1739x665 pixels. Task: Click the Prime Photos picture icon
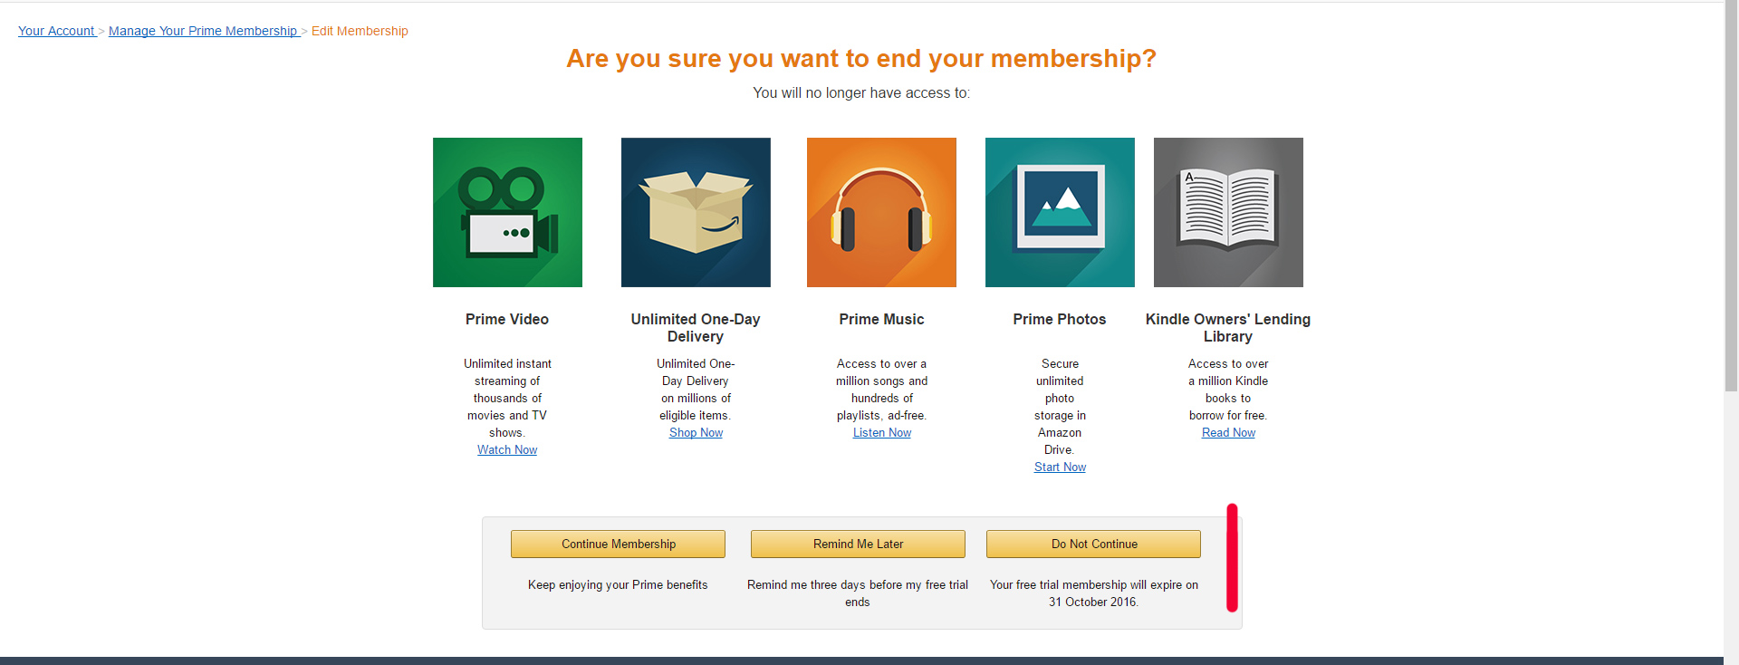1060,212
